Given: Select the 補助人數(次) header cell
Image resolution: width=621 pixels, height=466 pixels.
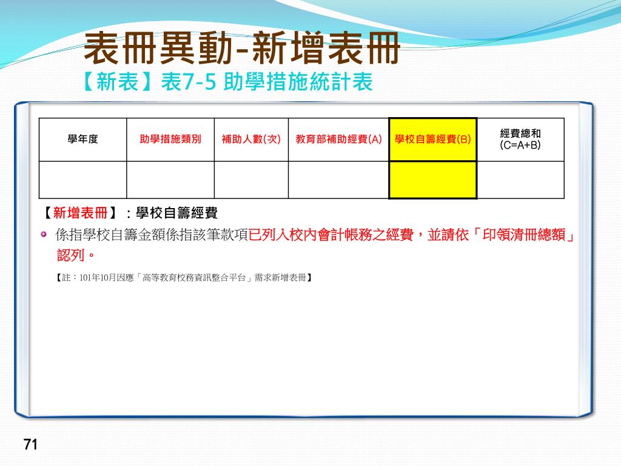Looking at the screenshot, I should click(x=251, y=140).
